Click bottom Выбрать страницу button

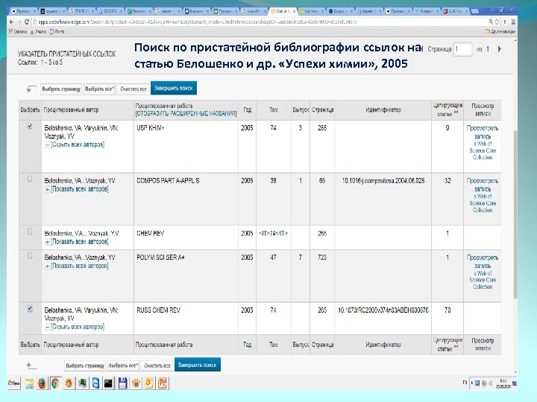pyautogui.click(x=85, y=366)
